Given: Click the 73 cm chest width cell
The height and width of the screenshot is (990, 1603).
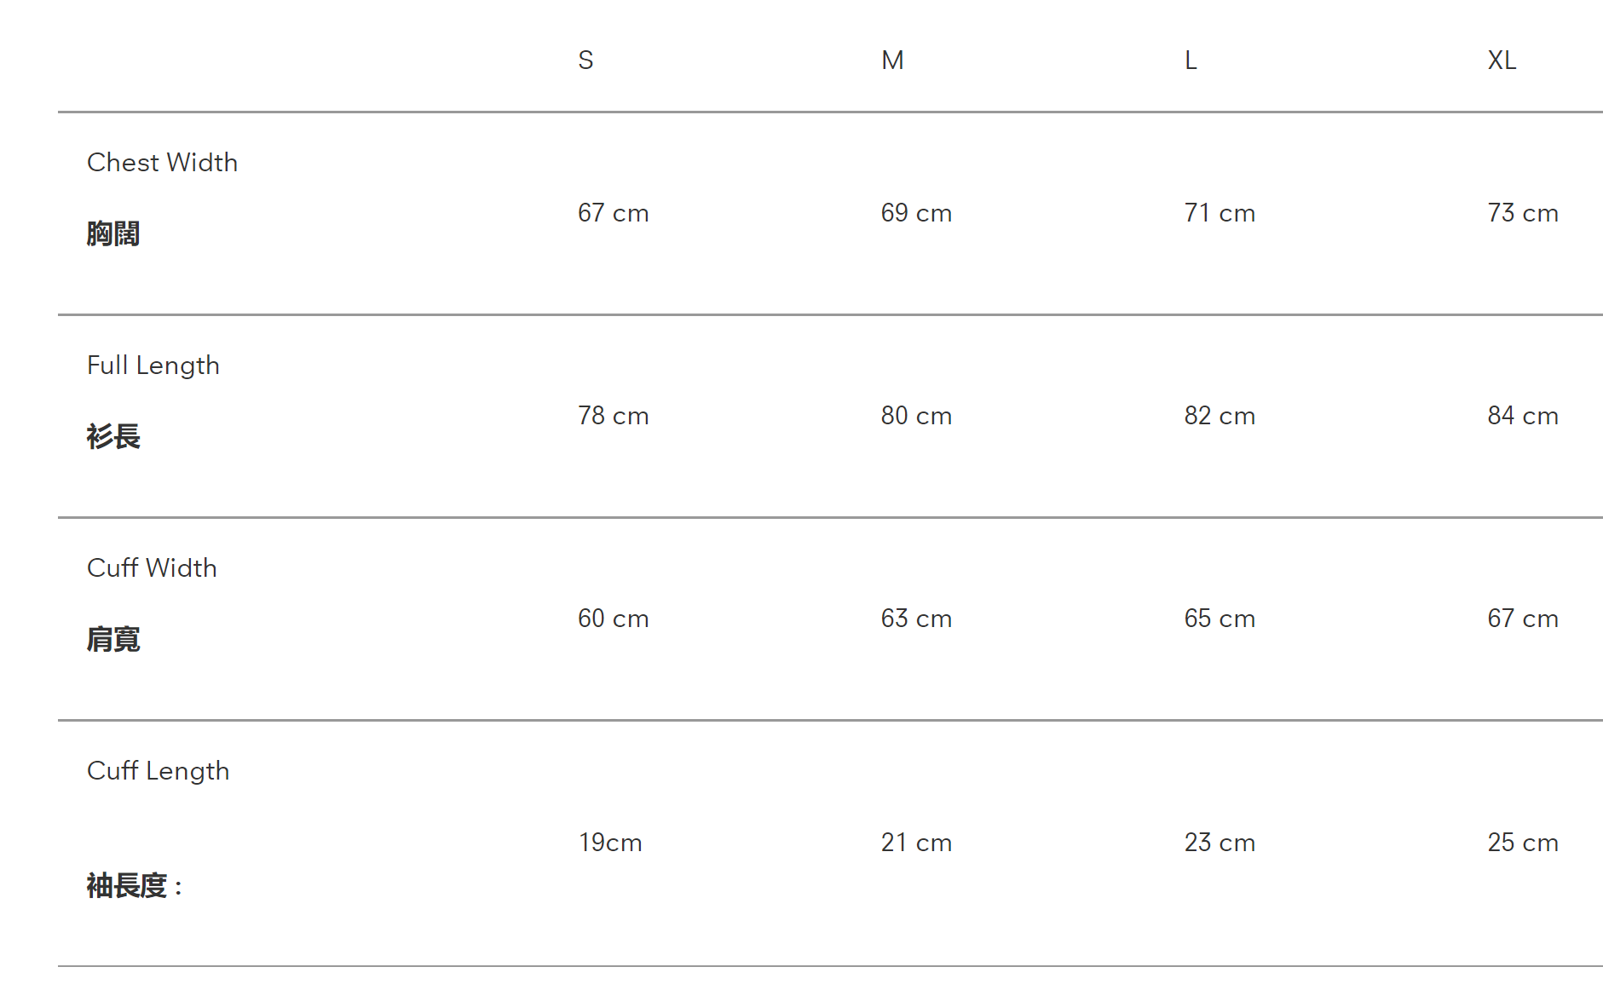Looking at the screenshot, I should [x=1522, y=213].
